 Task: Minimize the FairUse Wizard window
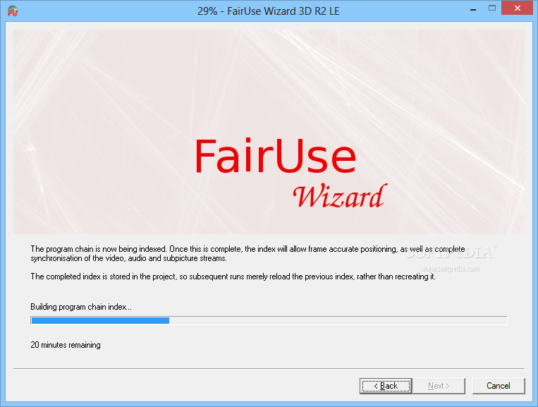[x=473, y=9]
